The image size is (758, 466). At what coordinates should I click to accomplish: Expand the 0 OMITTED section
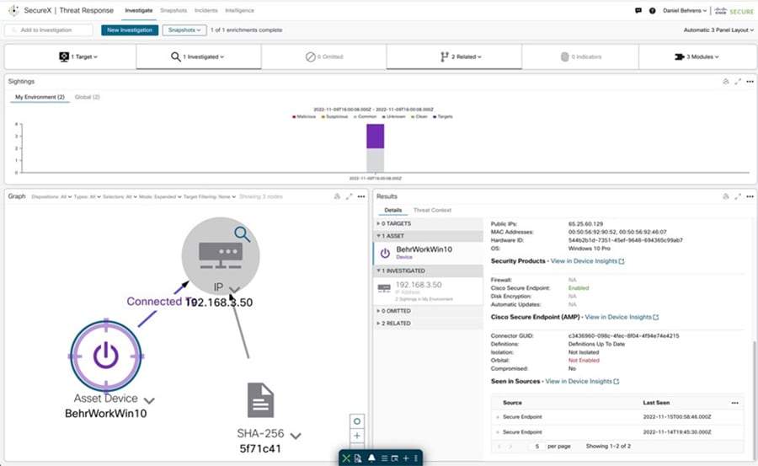[x=429, y=311]
